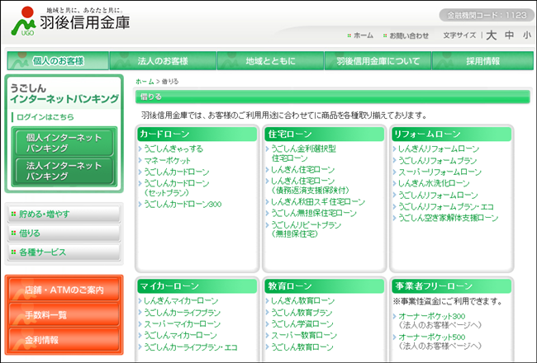Open うごしんリピートプラン(無担保住宅) link
This screenshot has width=537, height=363.
[307, 229]
